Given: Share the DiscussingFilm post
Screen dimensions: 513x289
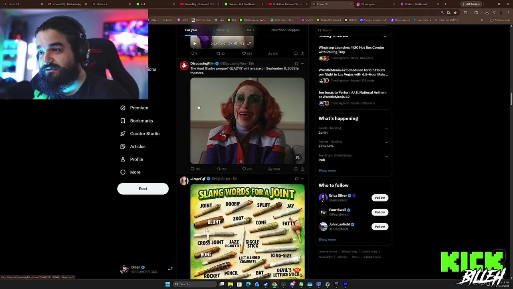Looking at the screenshot, I should coord(303,169).
